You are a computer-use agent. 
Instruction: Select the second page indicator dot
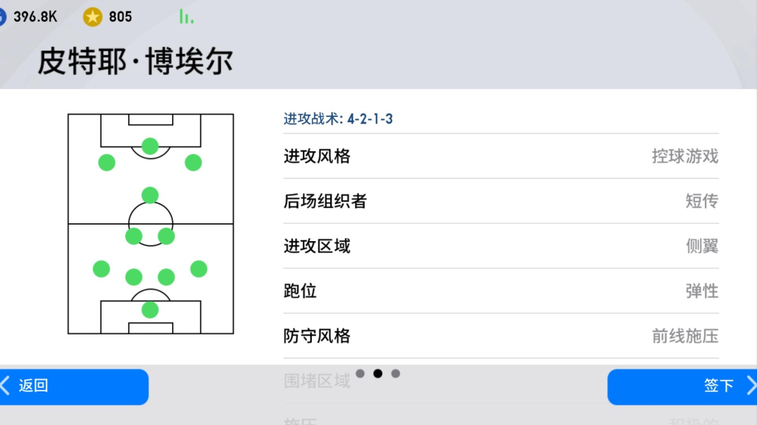point(378,374)
